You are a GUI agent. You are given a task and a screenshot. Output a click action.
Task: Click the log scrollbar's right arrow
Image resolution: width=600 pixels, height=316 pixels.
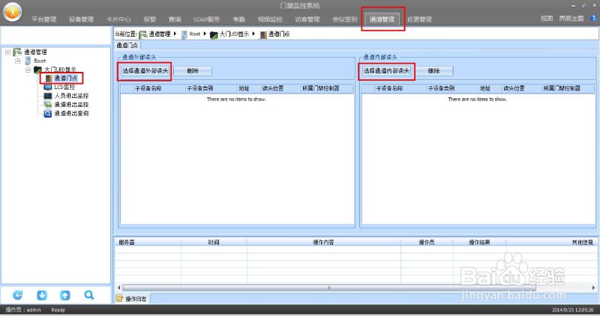pos(593,288)
